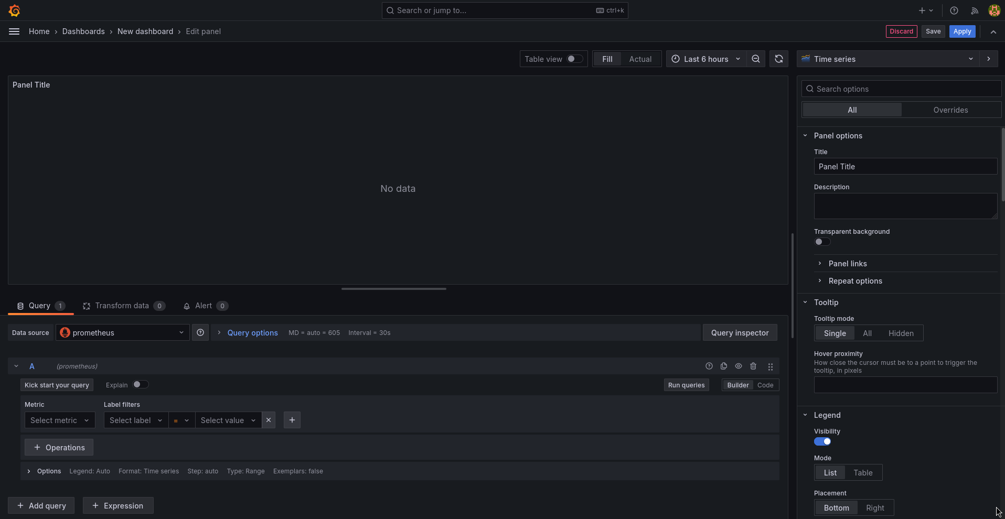Remove the label filter with X
The image size is (1005, 519).
(x=269, y=420)
